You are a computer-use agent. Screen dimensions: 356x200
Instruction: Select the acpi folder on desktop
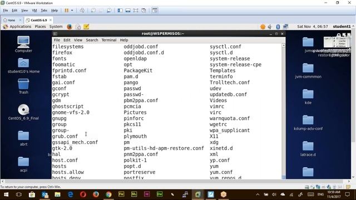pyautogui.click(x=23, y=164)
